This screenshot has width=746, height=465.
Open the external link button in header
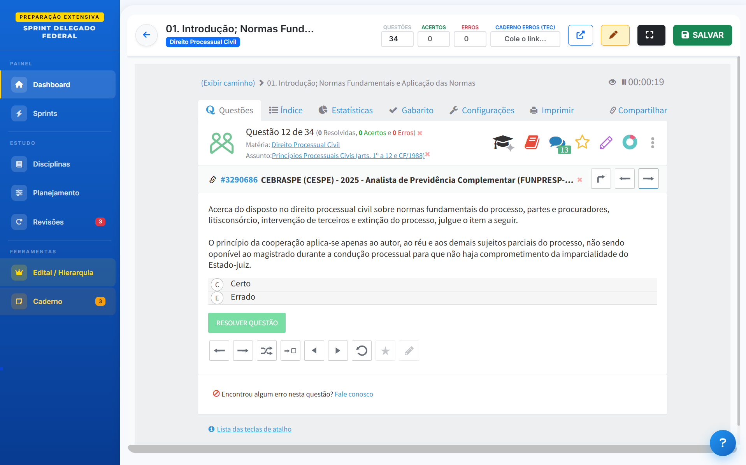click(x=580, y=35)
